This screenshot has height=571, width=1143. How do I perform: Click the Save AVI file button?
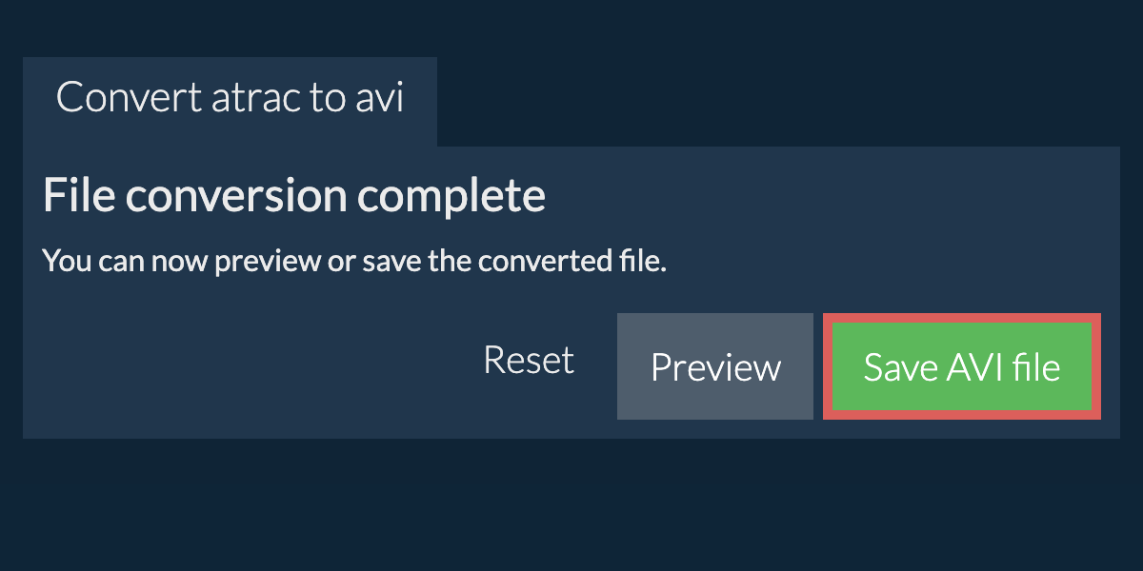point(961,367)
